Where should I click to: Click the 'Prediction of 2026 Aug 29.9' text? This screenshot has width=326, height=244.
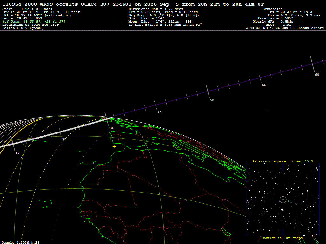coord(31,25)
